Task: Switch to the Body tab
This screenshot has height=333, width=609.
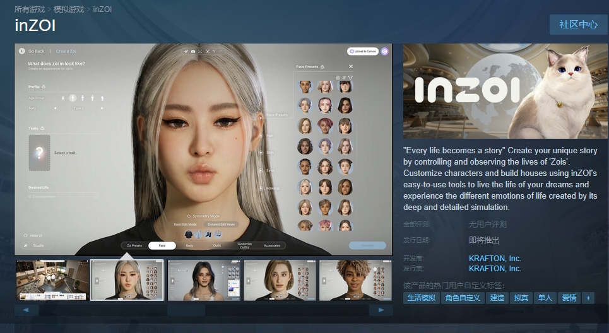Action: point(189,246)
